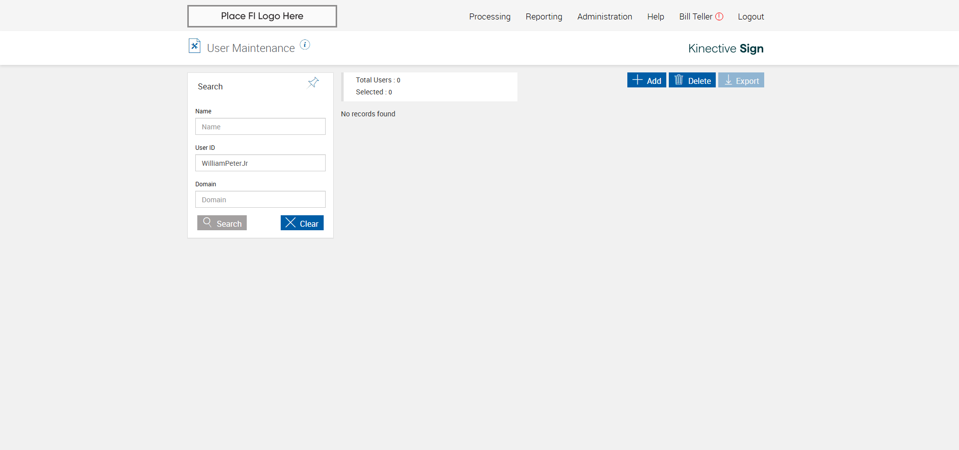Click the User Maintenance page icon
Viewport: 959px width, 450px height.
(194, 46)
